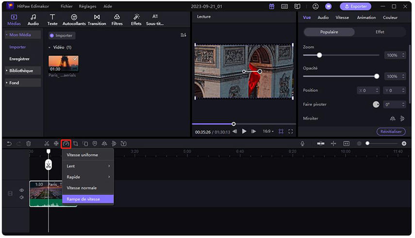
Task: Delete the selected clip with trash icon
Action: tap(29, 143)
